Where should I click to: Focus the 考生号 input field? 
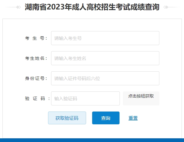pyautogui.click(x=105, y=38)
